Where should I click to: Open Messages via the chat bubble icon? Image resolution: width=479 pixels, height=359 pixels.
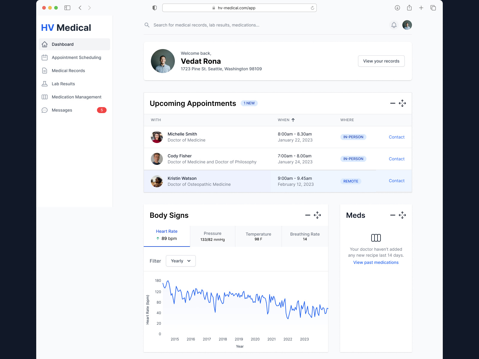(44, 110)
